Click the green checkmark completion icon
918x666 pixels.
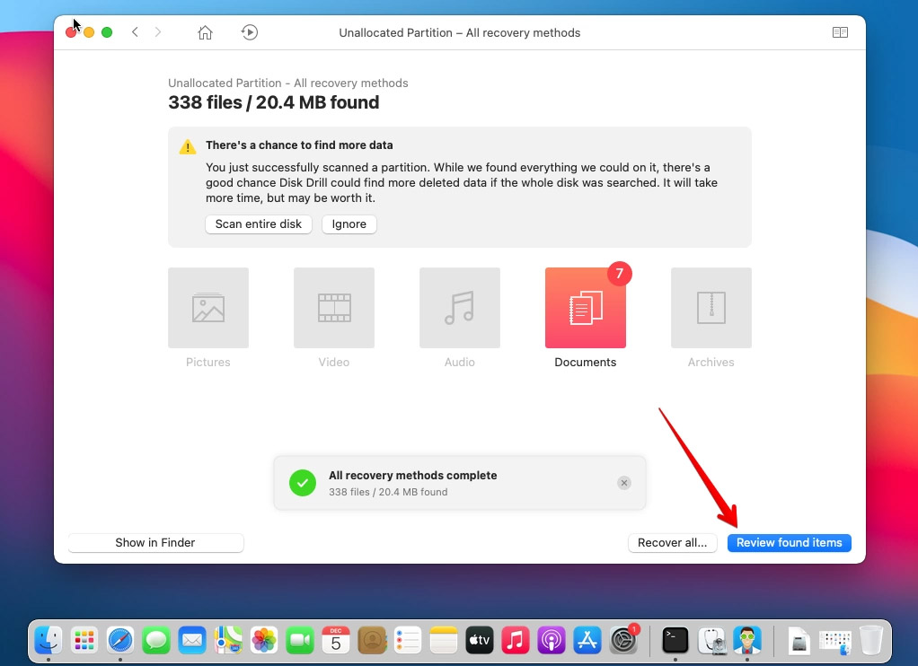point(303,483)
